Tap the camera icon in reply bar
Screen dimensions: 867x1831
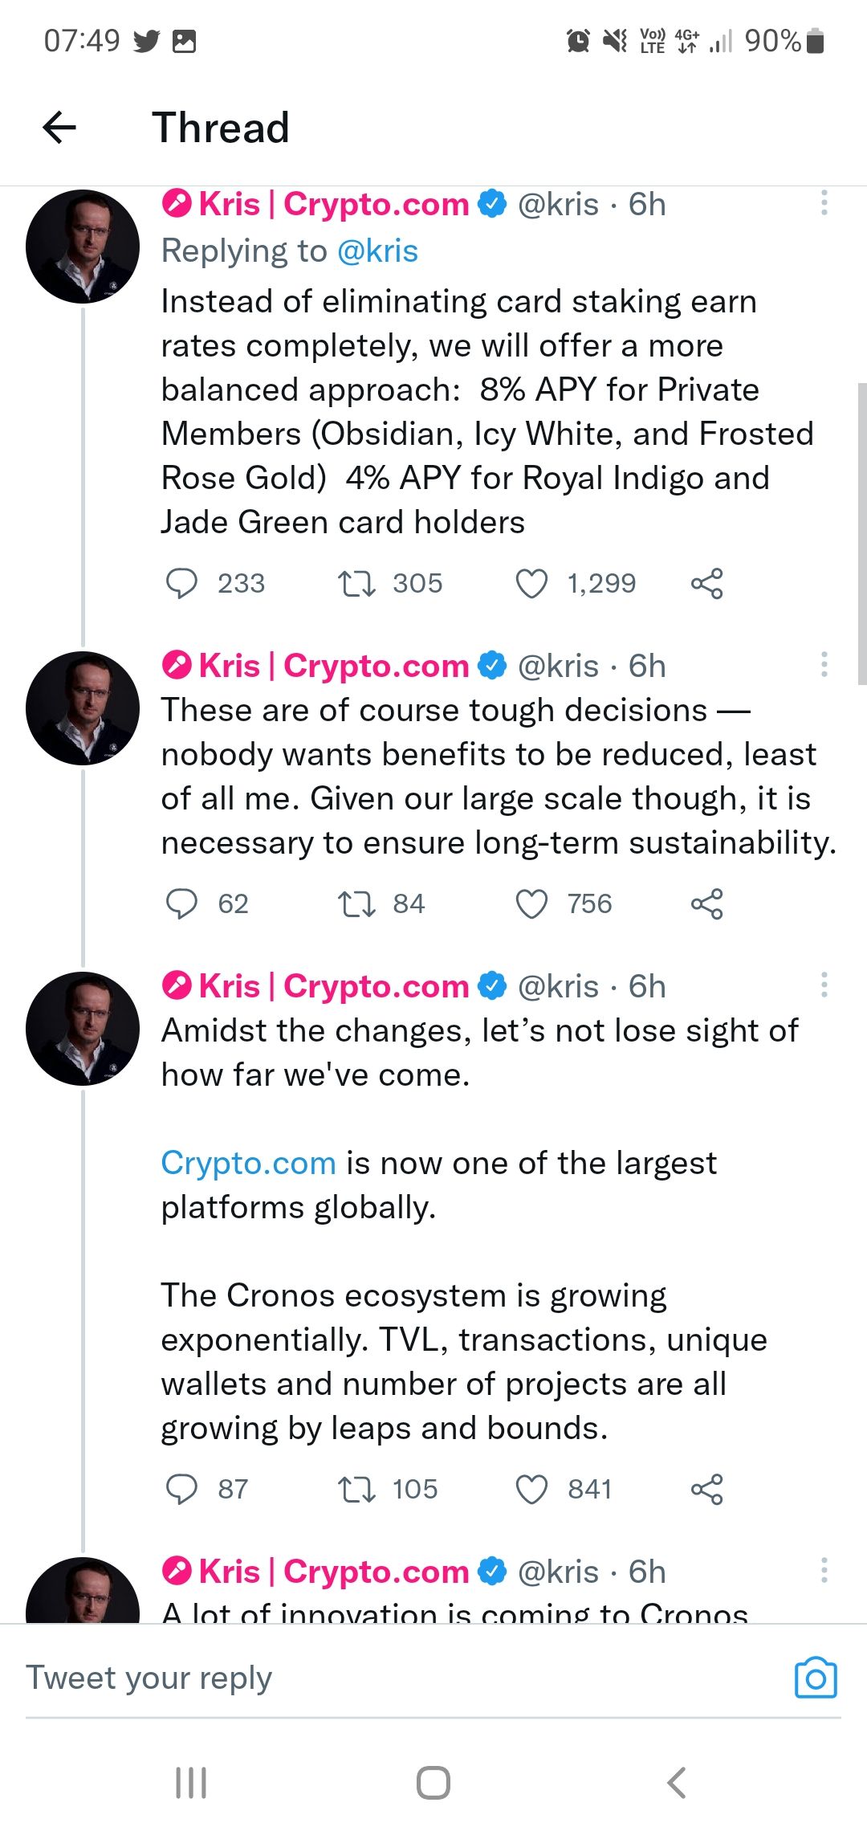point(816,1678)
